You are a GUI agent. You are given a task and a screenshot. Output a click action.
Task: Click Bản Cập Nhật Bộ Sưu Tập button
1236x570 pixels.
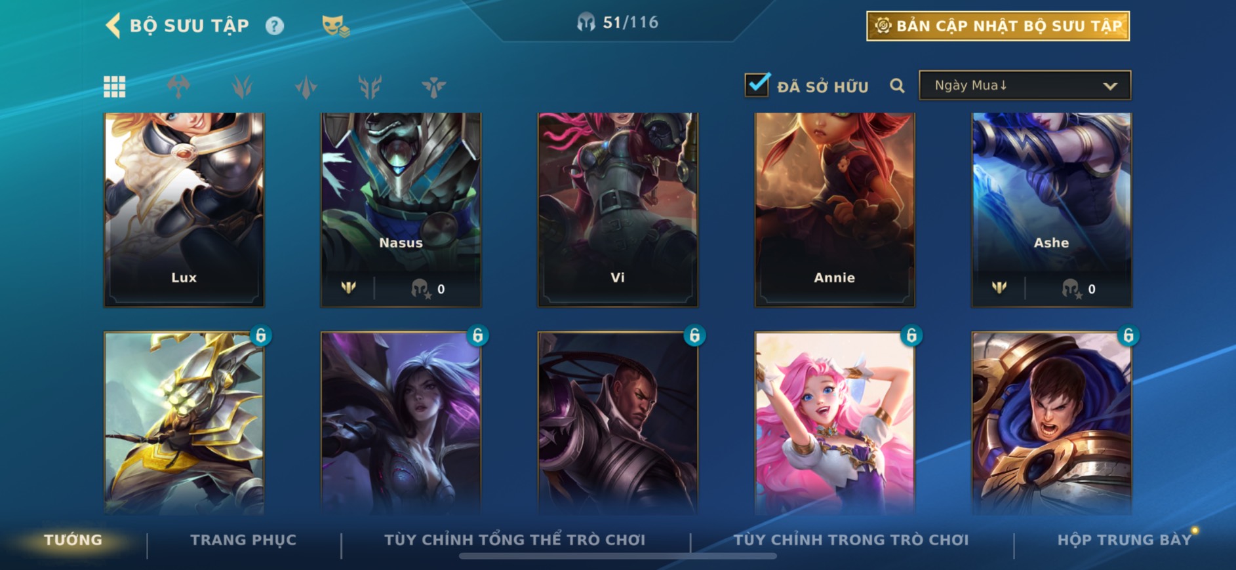pos(998,26)
